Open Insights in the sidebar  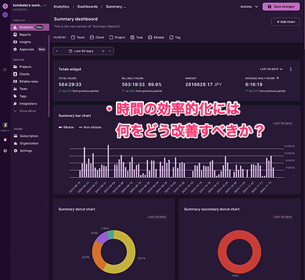25,42
